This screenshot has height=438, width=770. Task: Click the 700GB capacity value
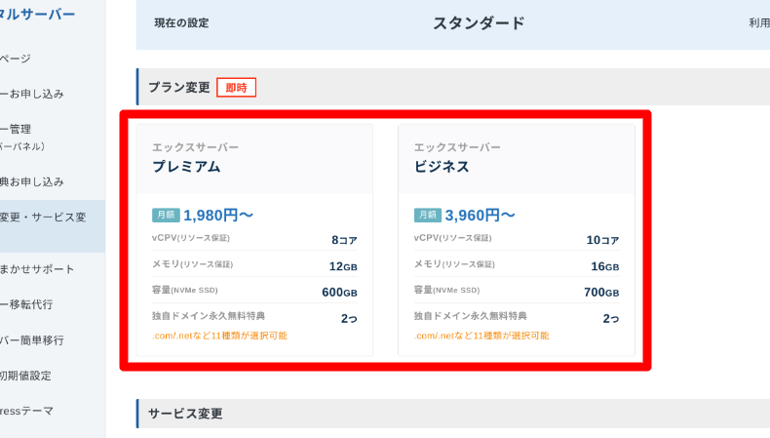coord(601,293)
